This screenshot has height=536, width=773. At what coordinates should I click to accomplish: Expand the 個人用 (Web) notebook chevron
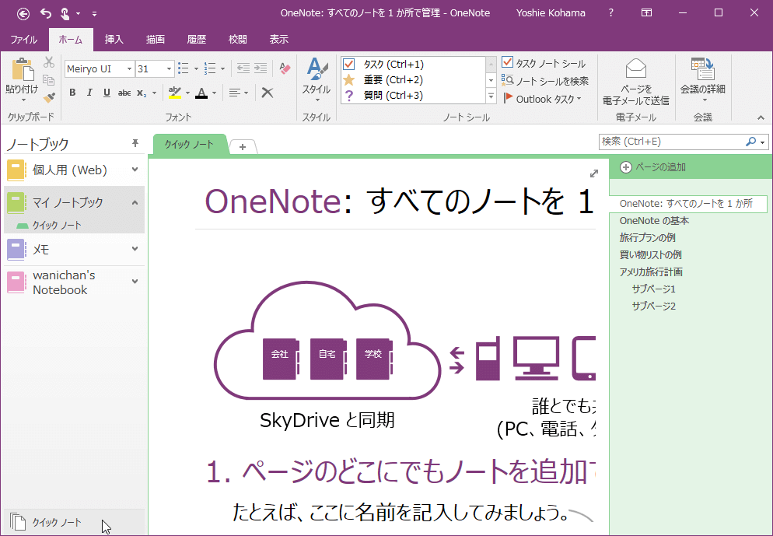coord(135,170)
